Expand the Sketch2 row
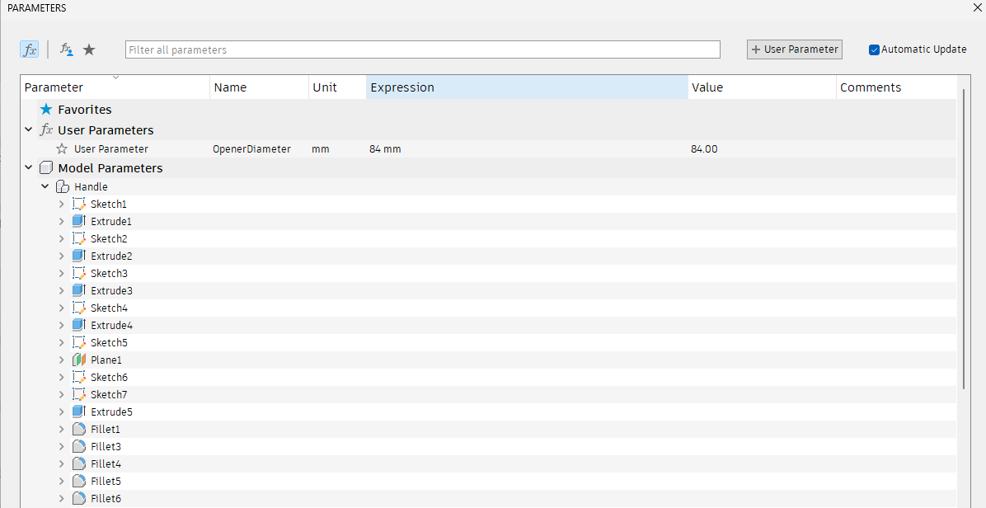 coord(61,239)
